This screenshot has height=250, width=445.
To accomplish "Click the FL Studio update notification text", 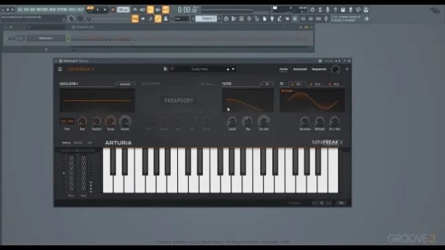I will 346,19.
